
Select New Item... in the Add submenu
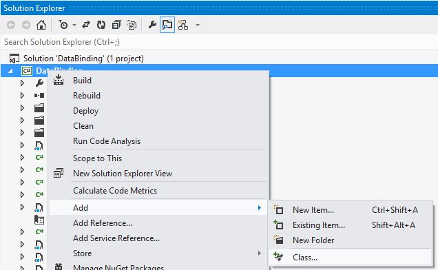coord(351,210)
